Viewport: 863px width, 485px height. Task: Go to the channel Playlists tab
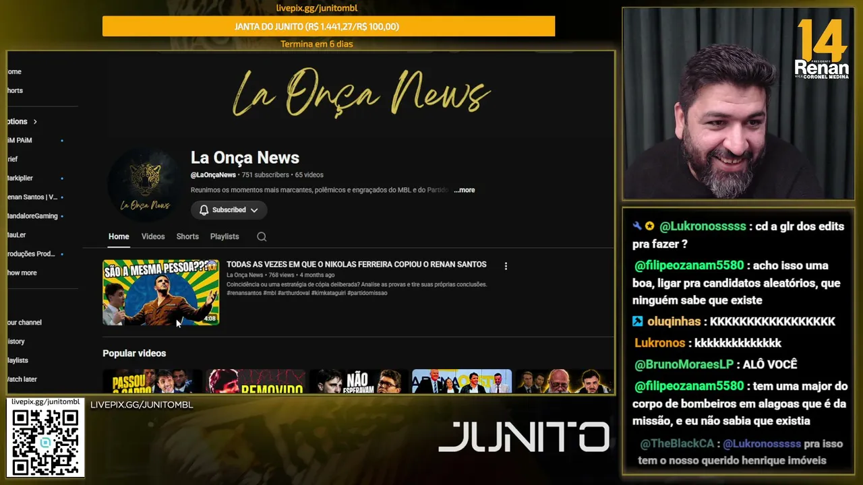coord(225,236)
